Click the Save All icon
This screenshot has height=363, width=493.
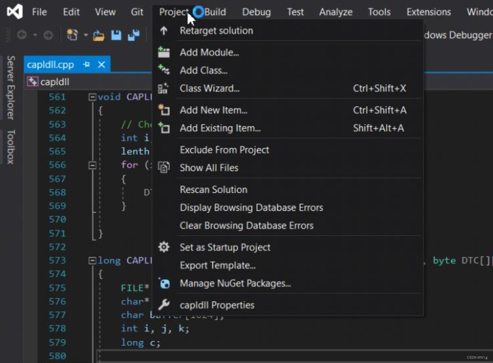134,35
